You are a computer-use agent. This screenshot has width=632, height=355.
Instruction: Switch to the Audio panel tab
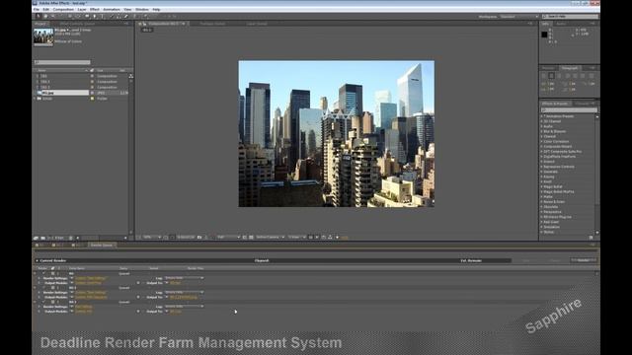click(561, 24)
